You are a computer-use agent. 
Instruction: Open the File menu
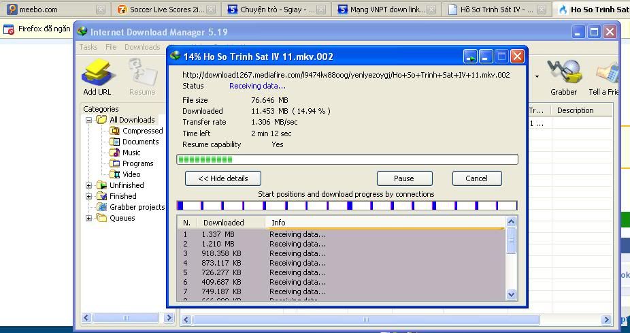point(111,47)
